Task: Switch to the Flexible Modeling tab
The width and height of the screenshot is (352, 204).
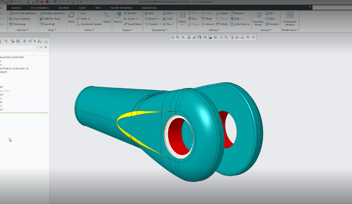Action: 121,8
